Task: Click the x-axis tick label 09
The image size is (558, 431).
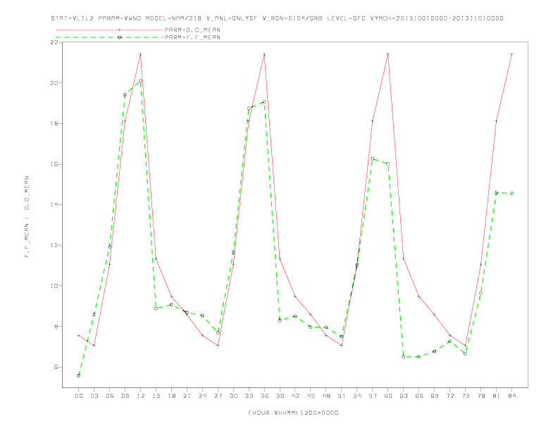Action: (x=125, y=396)
